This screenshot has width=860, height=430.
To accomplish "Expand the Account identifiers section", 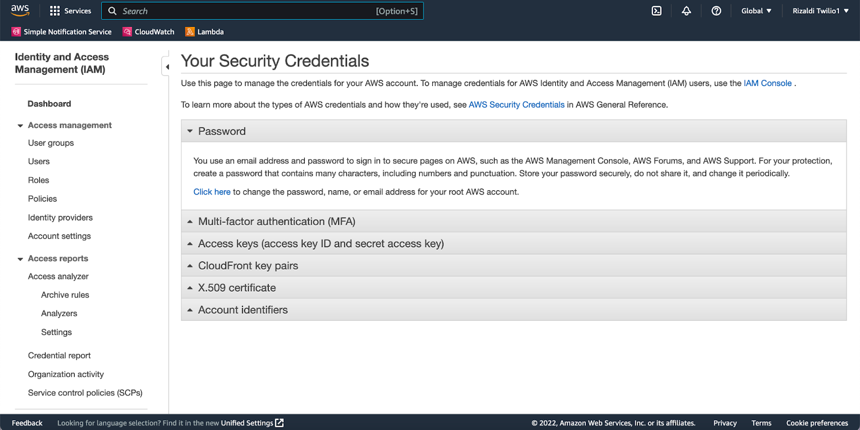I will click(x=514, y=310).
